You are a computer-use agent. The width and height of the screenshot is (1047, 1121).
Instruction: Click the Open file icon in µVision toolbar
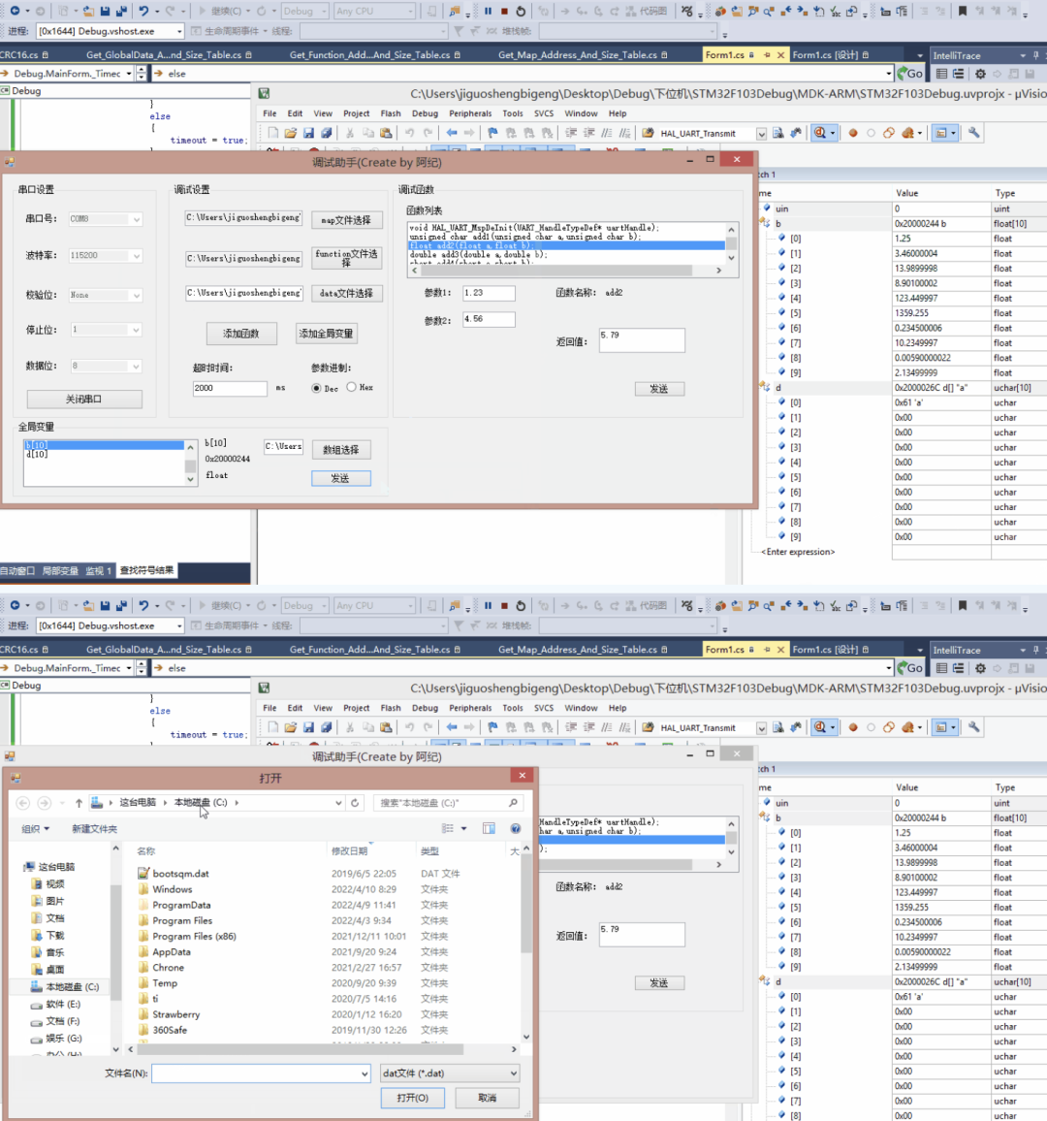click(x=289, y=132)
